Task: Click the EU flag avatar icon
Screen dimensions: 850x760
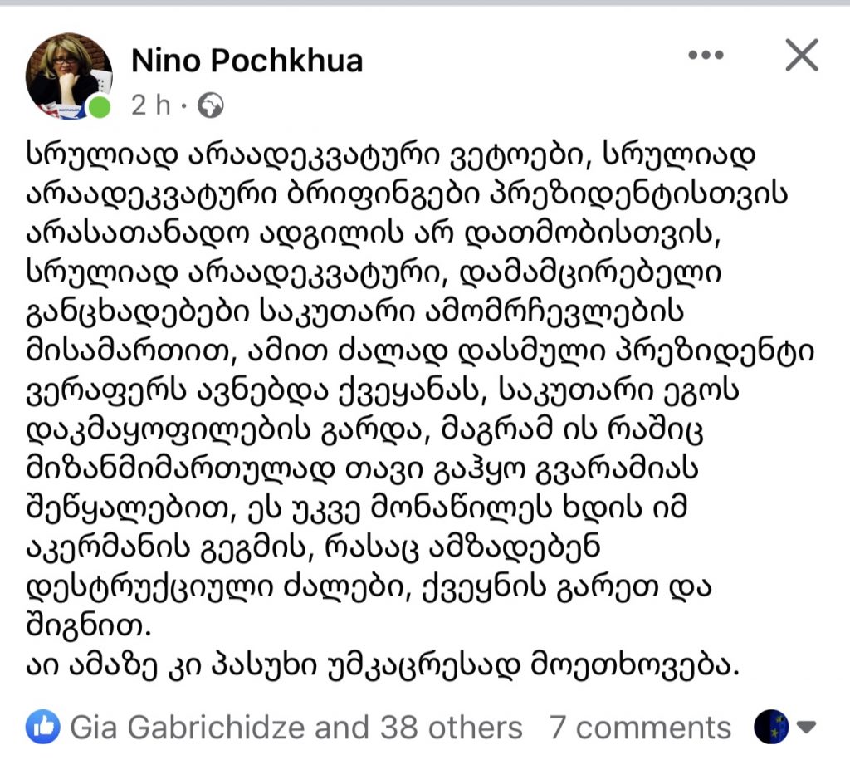Action: [x=770, y=727]
